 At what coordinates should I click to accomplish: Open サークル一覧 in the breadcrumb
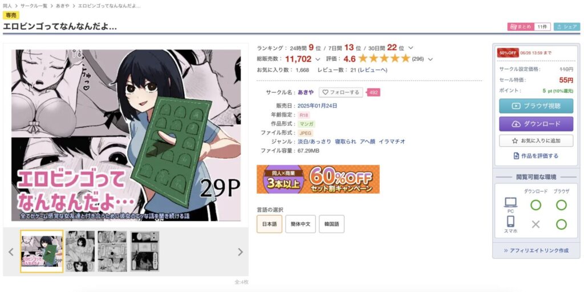pos(34,6)
